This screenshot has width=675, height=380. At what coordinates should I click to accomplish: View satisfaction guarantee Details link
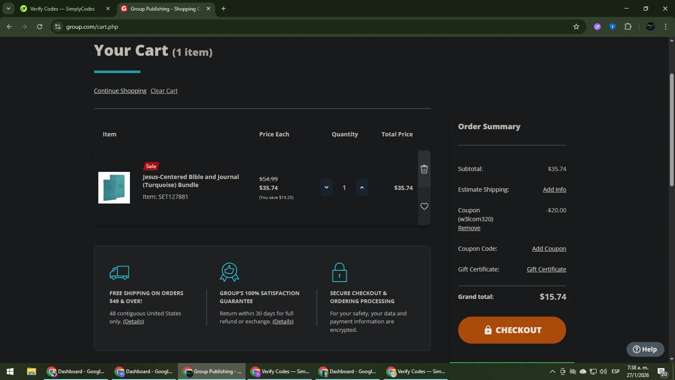[283, 321]
